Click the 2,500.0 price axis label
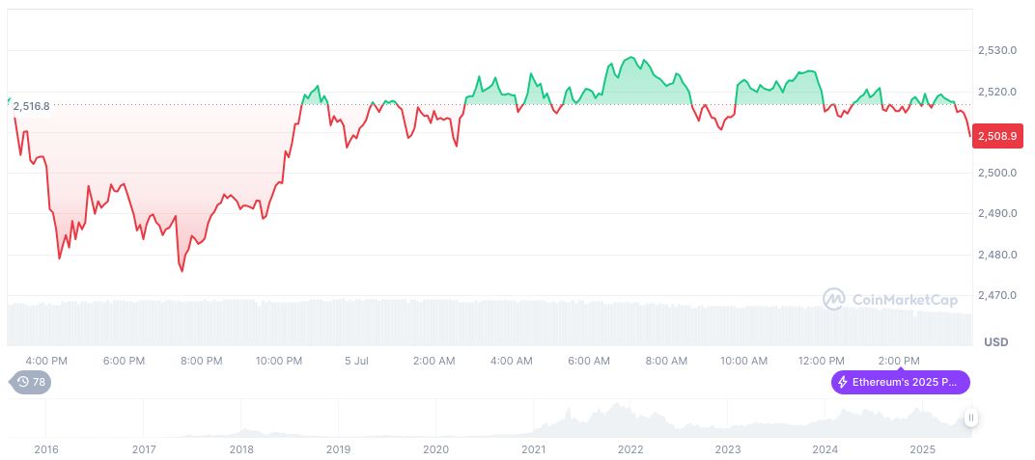1035x460 pixels. click(996, 173)
